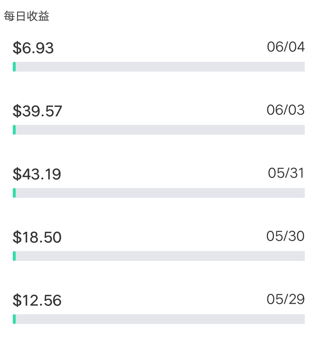Click the 05/31 progress bar

tap(159, 193)
